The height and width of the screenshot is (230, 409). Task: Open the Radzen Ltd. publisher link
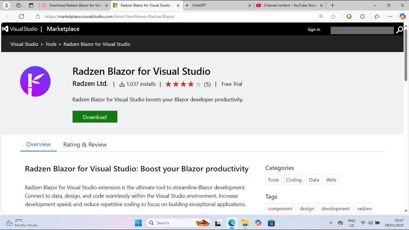pyautogui.click(x=90, y=84)
